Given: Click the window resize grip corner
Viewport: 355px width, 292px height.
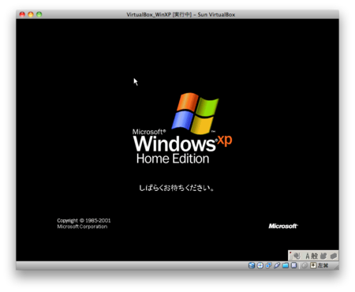Looking at the screenshot, I should 336,267.
